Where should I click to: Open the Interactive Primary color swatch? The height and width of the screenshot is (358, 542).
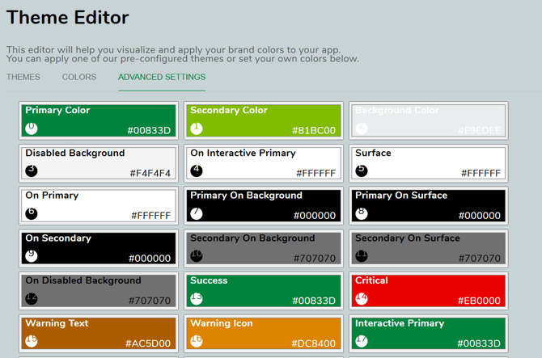428,333
